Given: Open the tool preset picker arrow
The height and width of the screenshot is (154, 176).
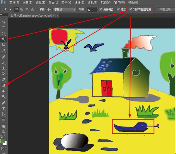Looking at the screenshot, I should point(11,10).
